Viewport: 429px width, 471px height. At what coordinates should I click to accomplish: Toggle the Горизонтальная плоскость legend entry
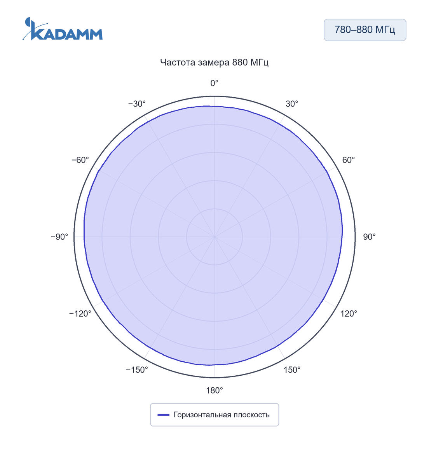(x=214, y=415)
